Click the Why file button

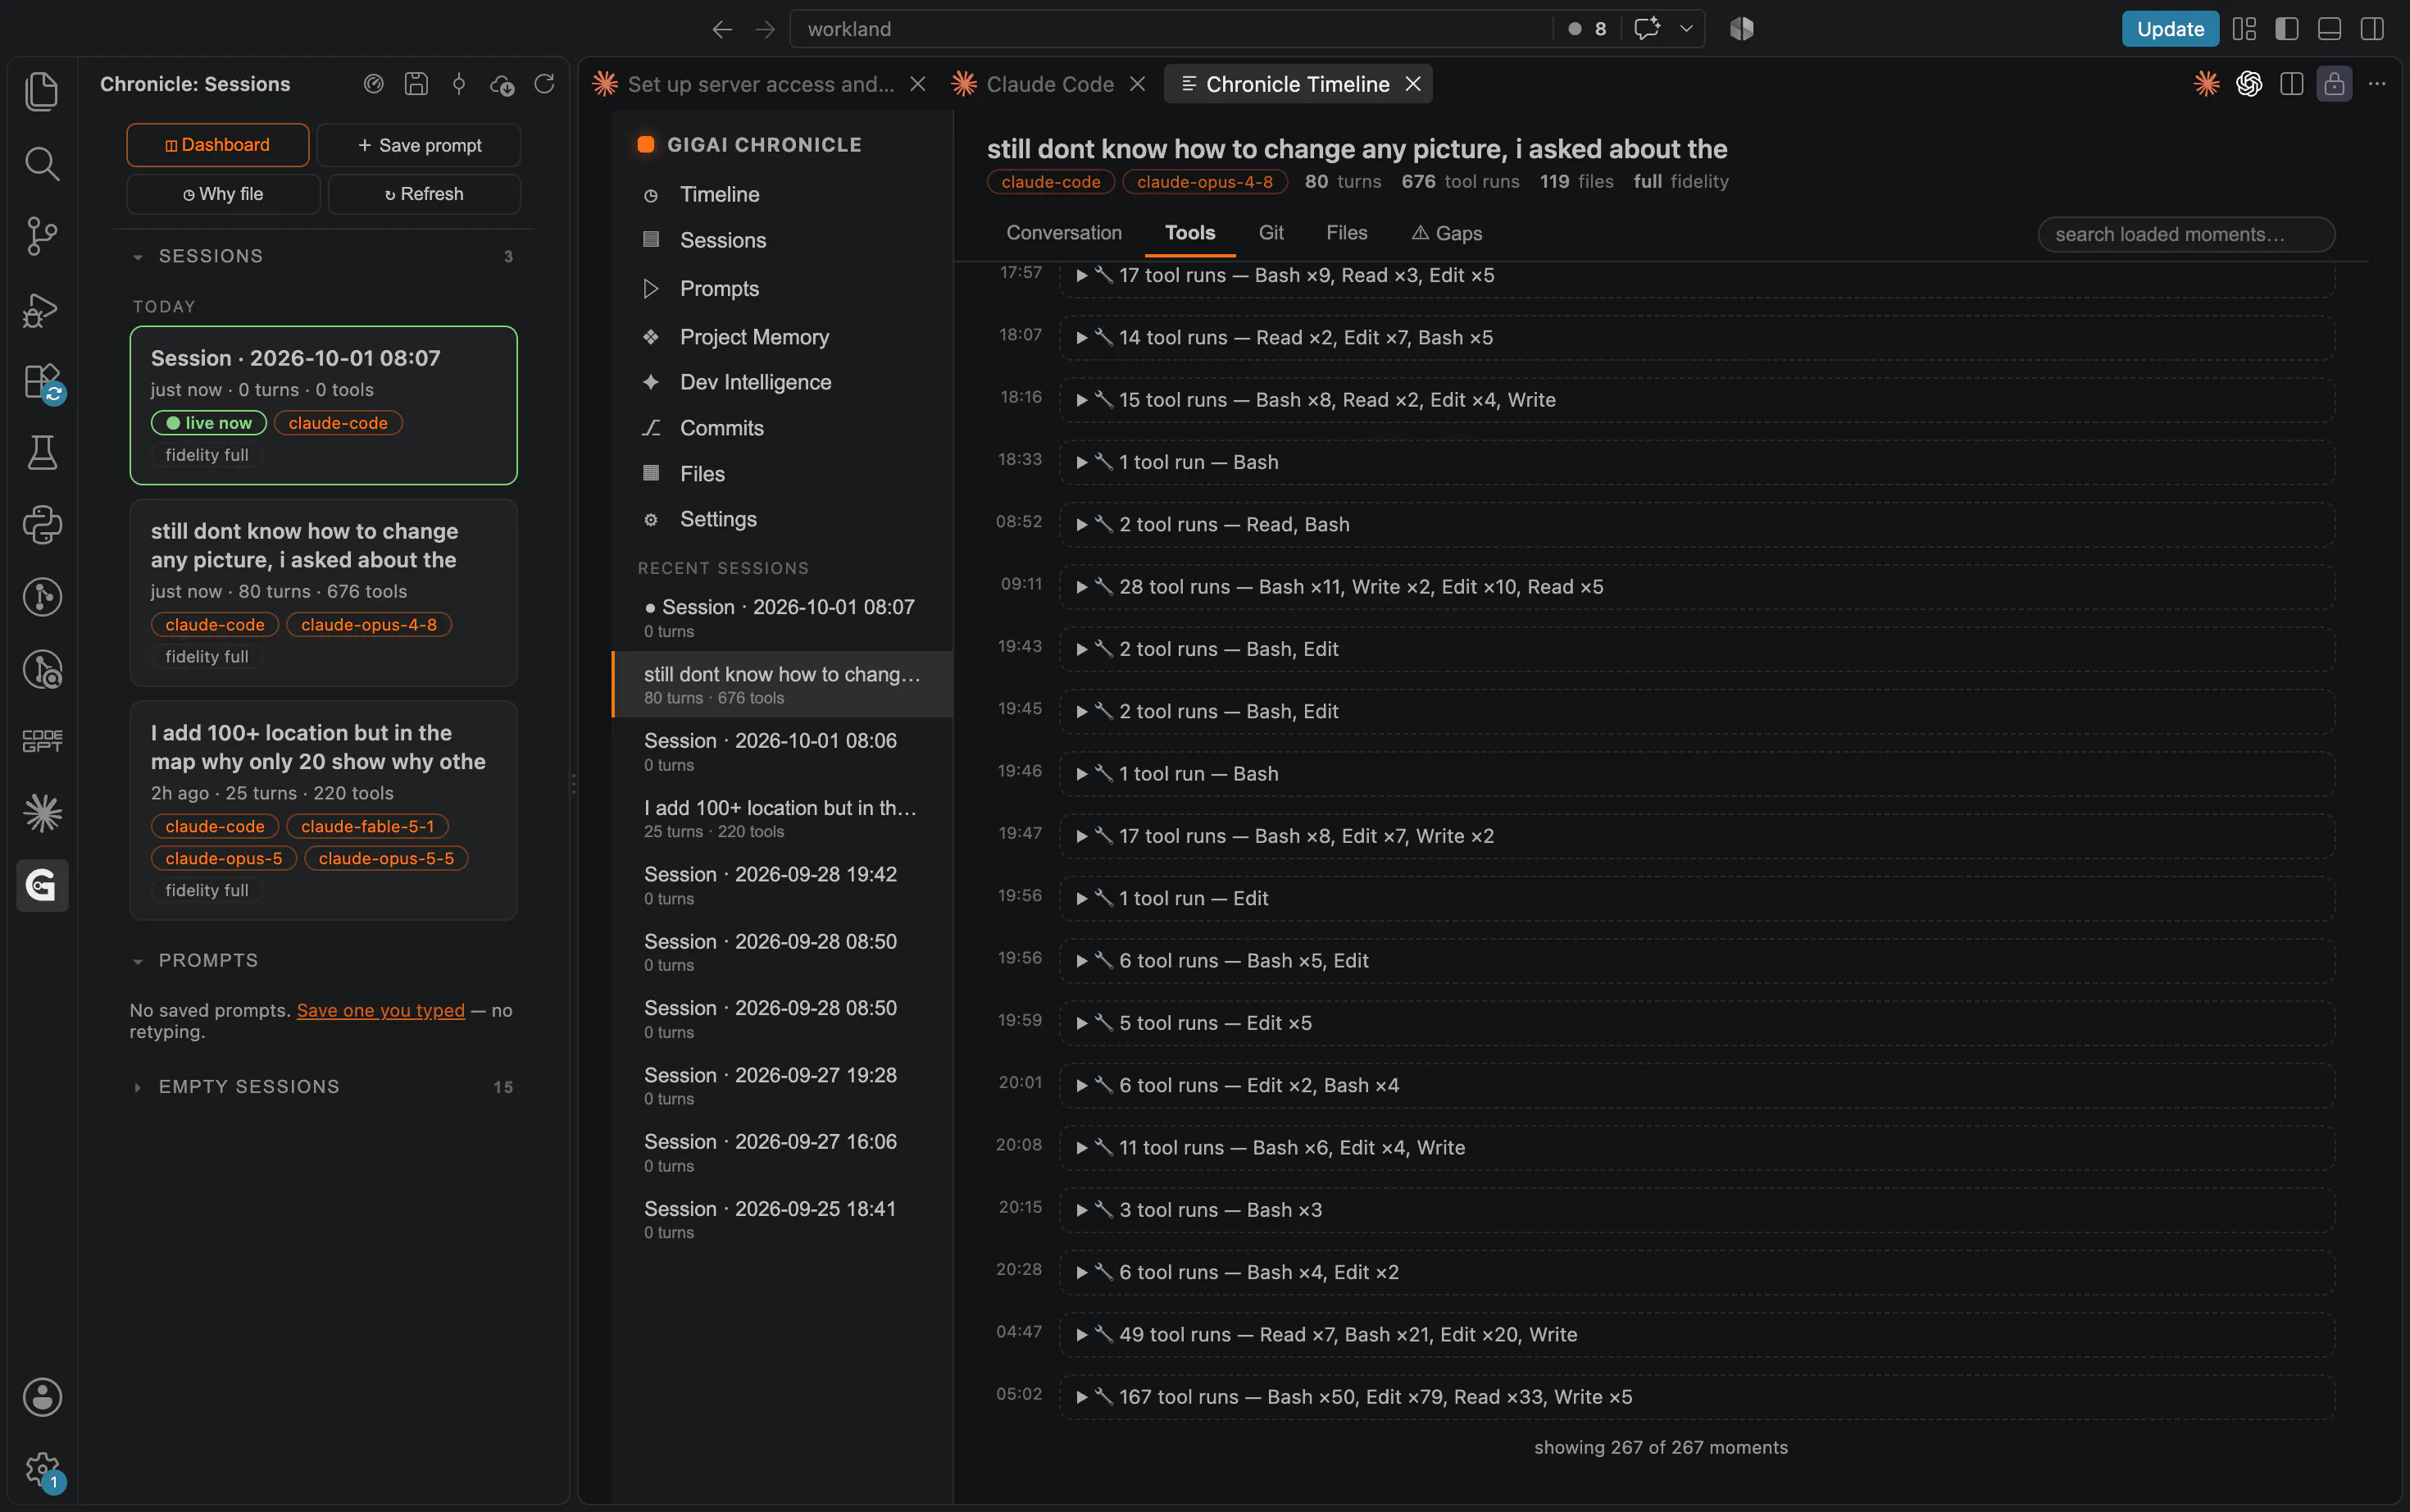[x=223, y=194]
